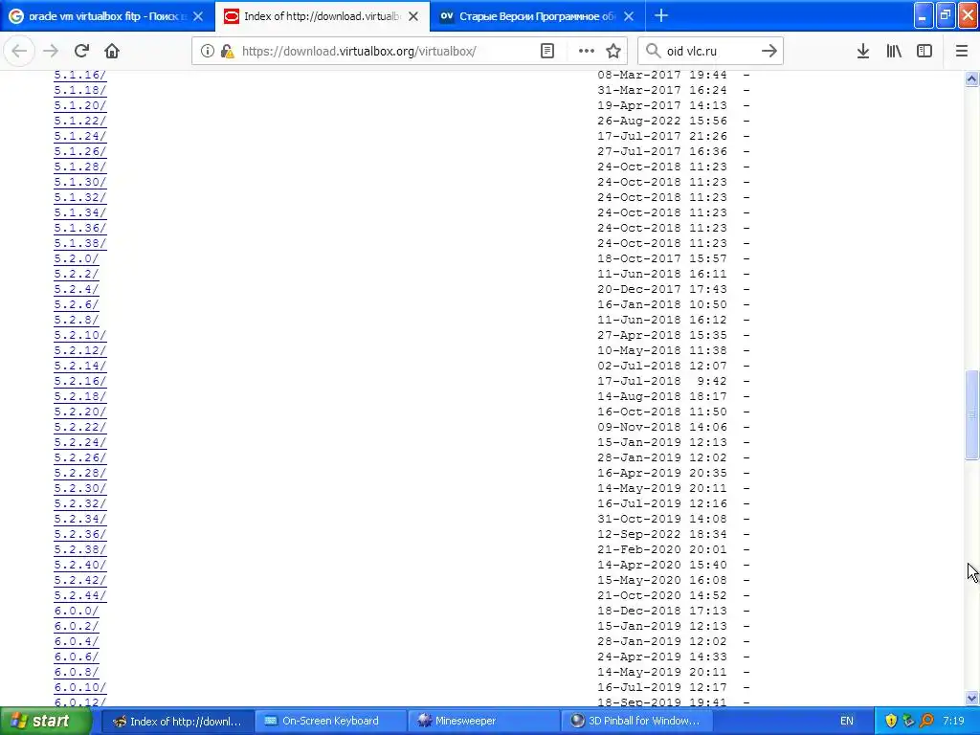The width and height of the screenshot is (980, 735).
Task: Open the 6.0.10/ directory link
Action: coord(80,687)
